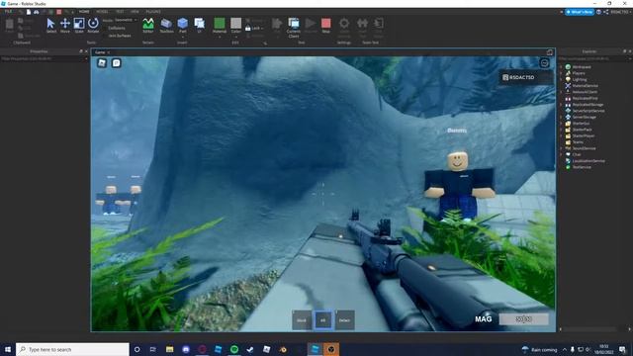The width and height of the screenshot is (633, 356).
Task: Select ServerScriptService in the Explorer
Action: click(588, 111)
